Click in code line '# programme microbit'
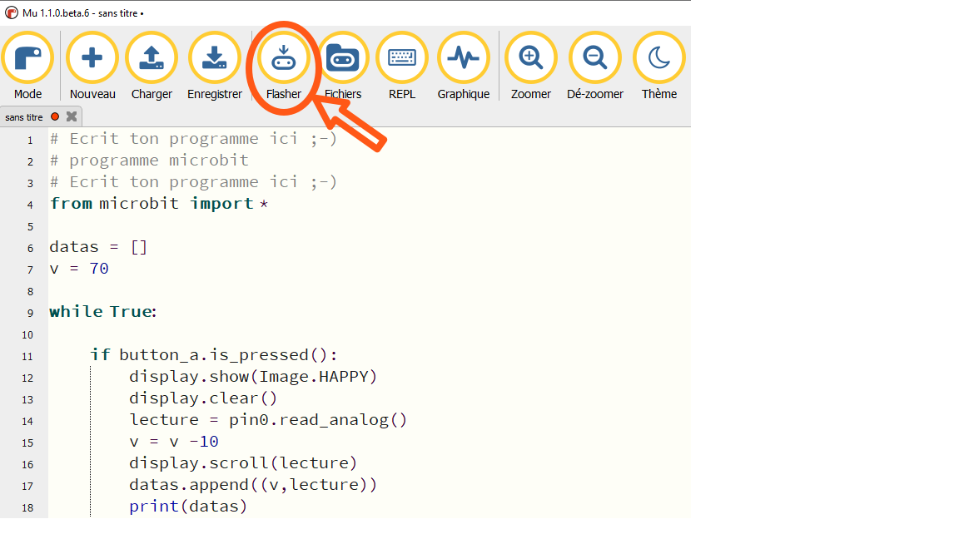This screenshot has height=539, width=959. pos(149,160)
